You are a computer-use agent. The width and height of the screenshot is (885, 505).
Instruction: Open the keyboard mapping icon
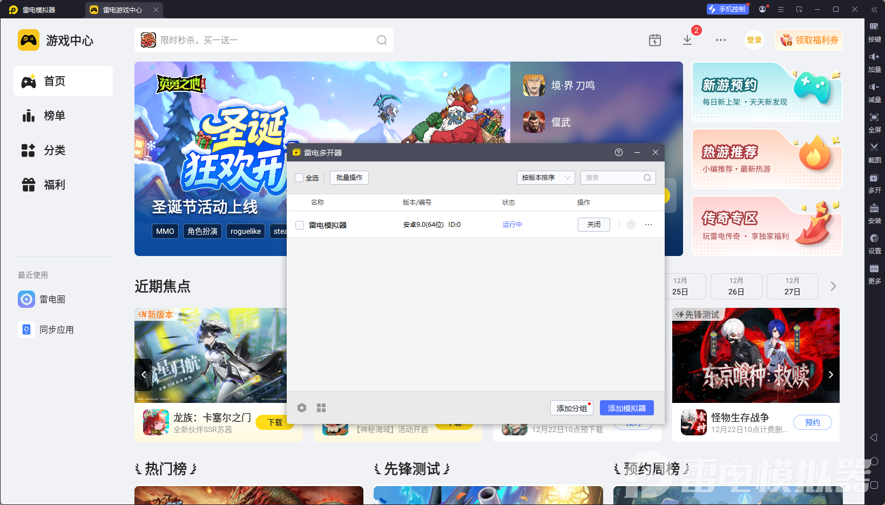874,27
